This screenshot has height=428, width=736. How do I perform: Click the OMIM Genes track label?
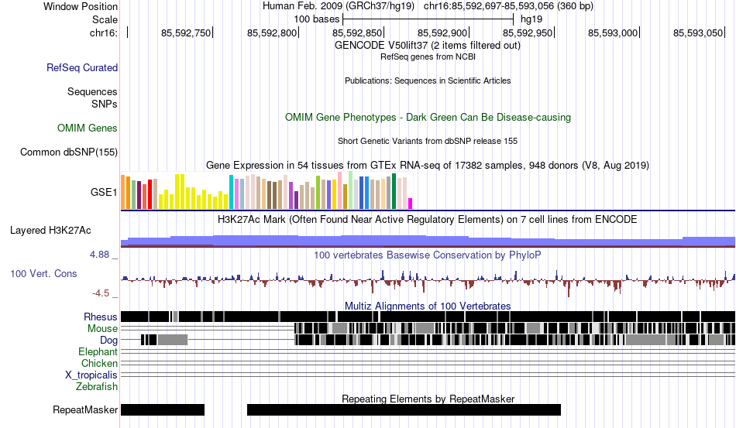pyautogui.click(x=88, y=128)
